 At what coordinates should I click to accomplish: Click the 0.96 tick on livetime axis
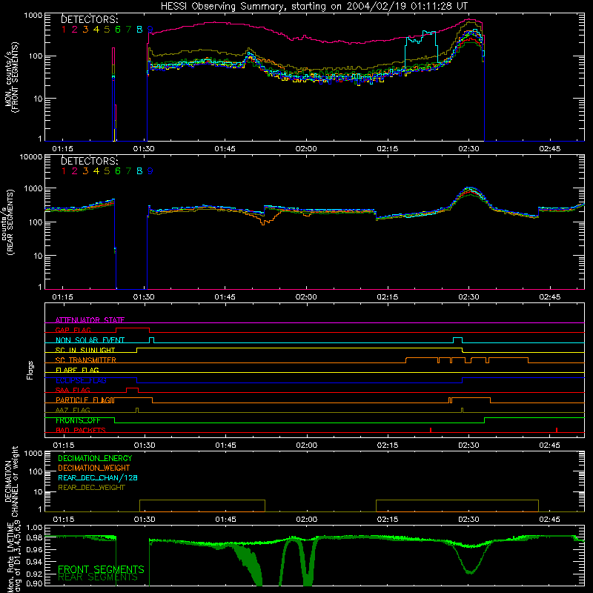coord(34,549)
